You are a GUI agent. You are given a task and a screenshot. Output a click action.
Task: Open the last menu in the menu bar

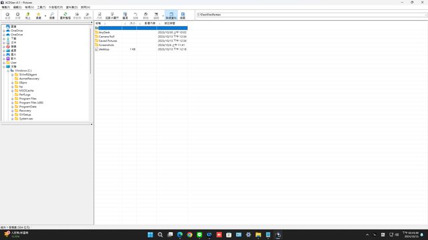tap(86, 7)
